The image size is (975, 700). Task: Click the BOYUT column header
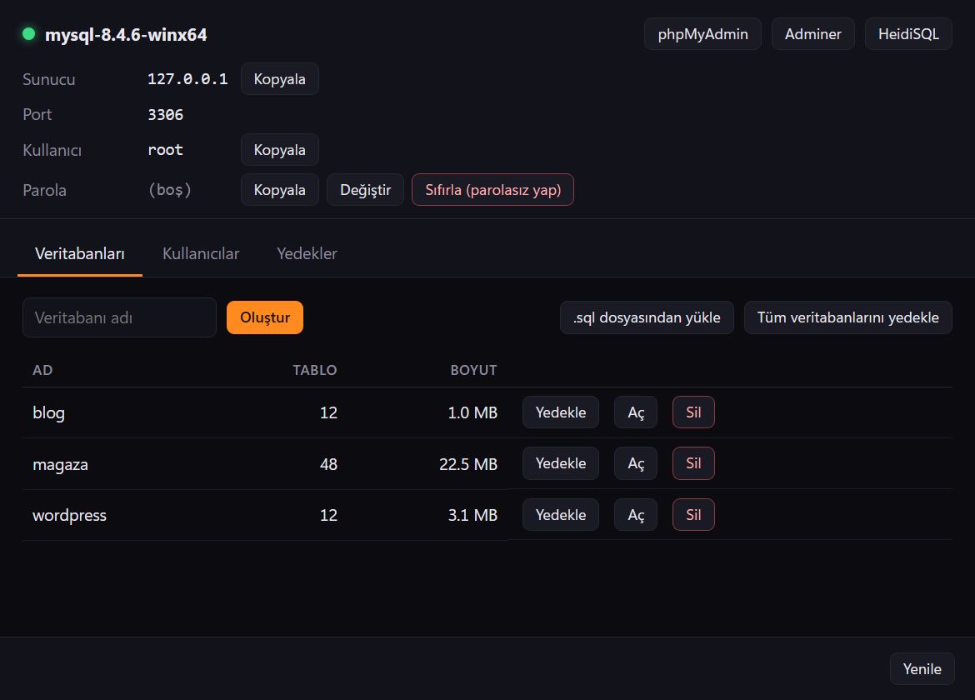click(474, 370)
